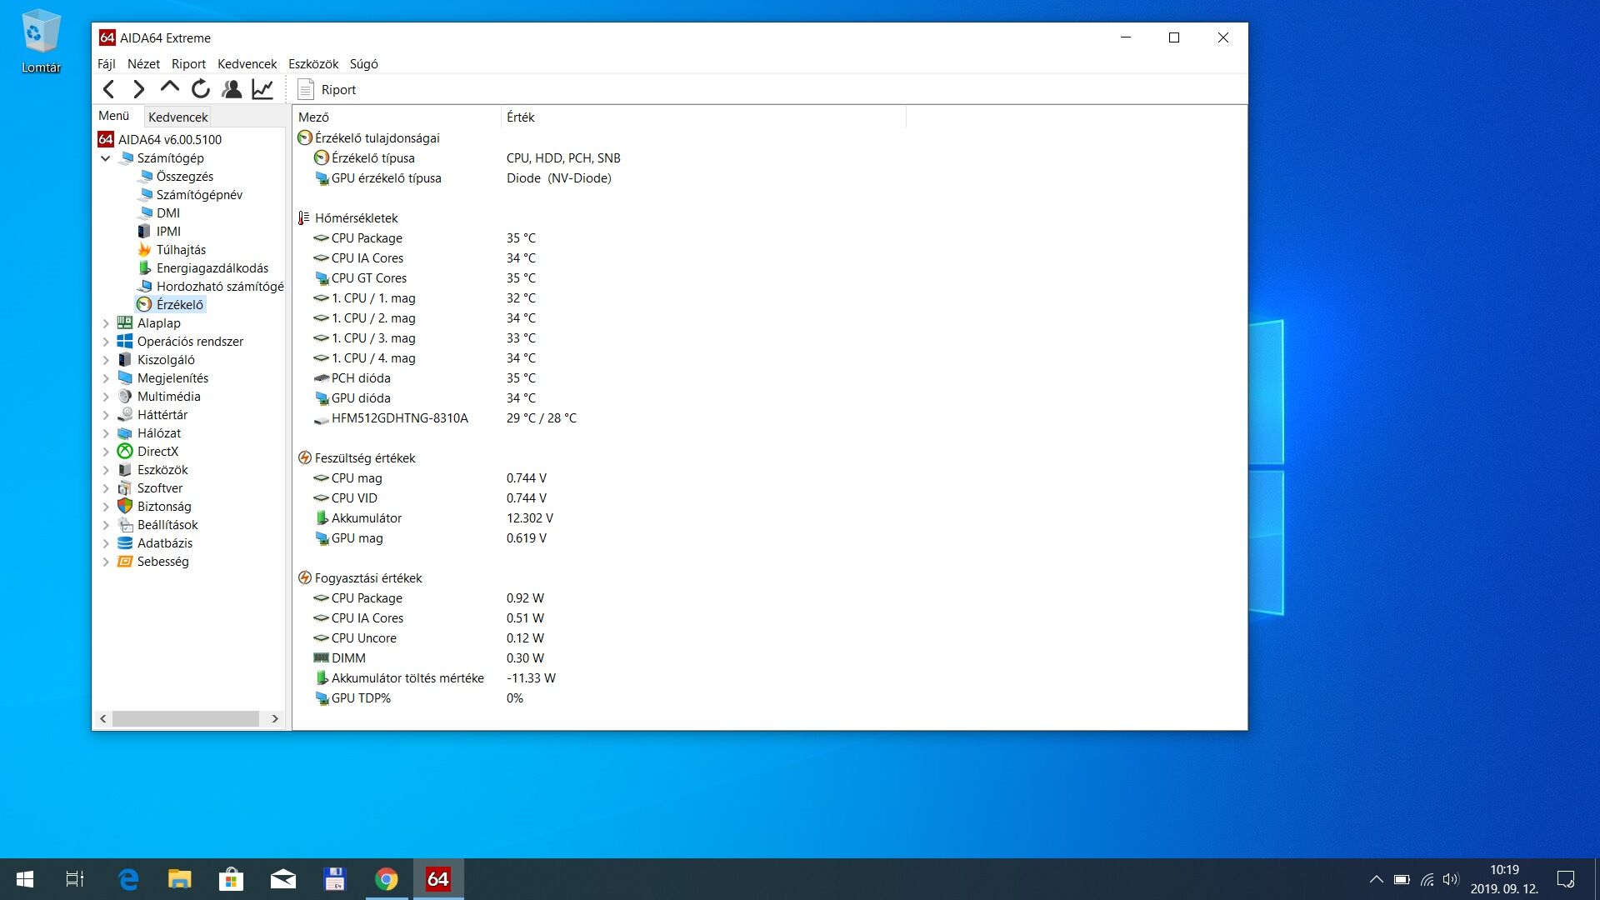Open Task View from the taskbar
Viewport: 1600px width, 900px height.
(75, 879)
